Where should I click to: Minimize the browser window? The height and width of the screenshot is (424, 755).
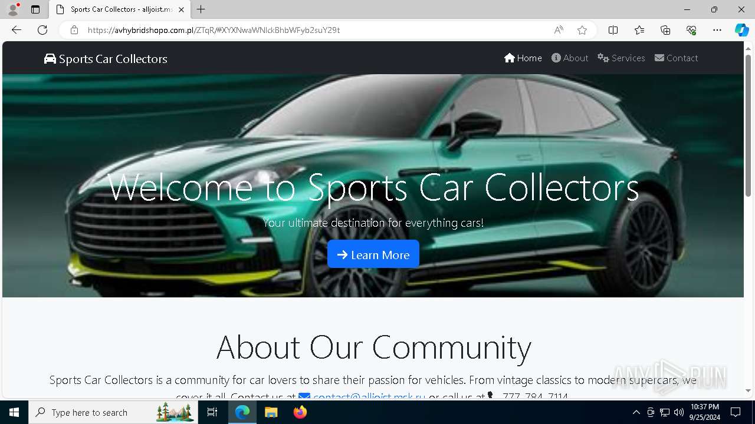(x=687, y=9)
